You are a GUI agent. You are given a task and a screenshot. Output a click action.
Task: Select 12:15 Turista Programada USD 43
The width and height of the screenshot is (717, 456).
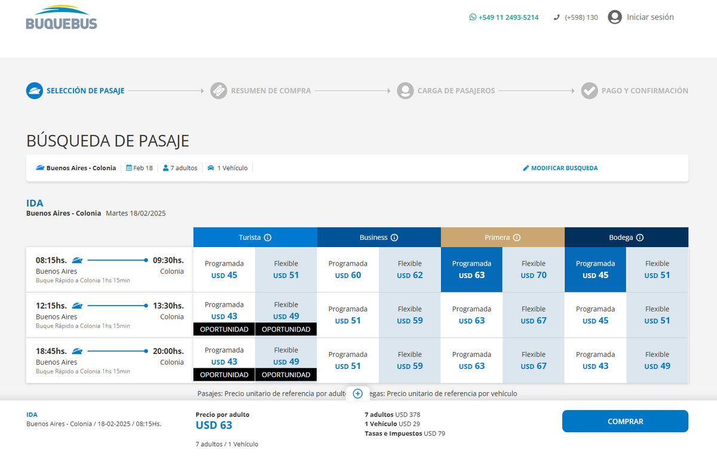pos(224,315)
